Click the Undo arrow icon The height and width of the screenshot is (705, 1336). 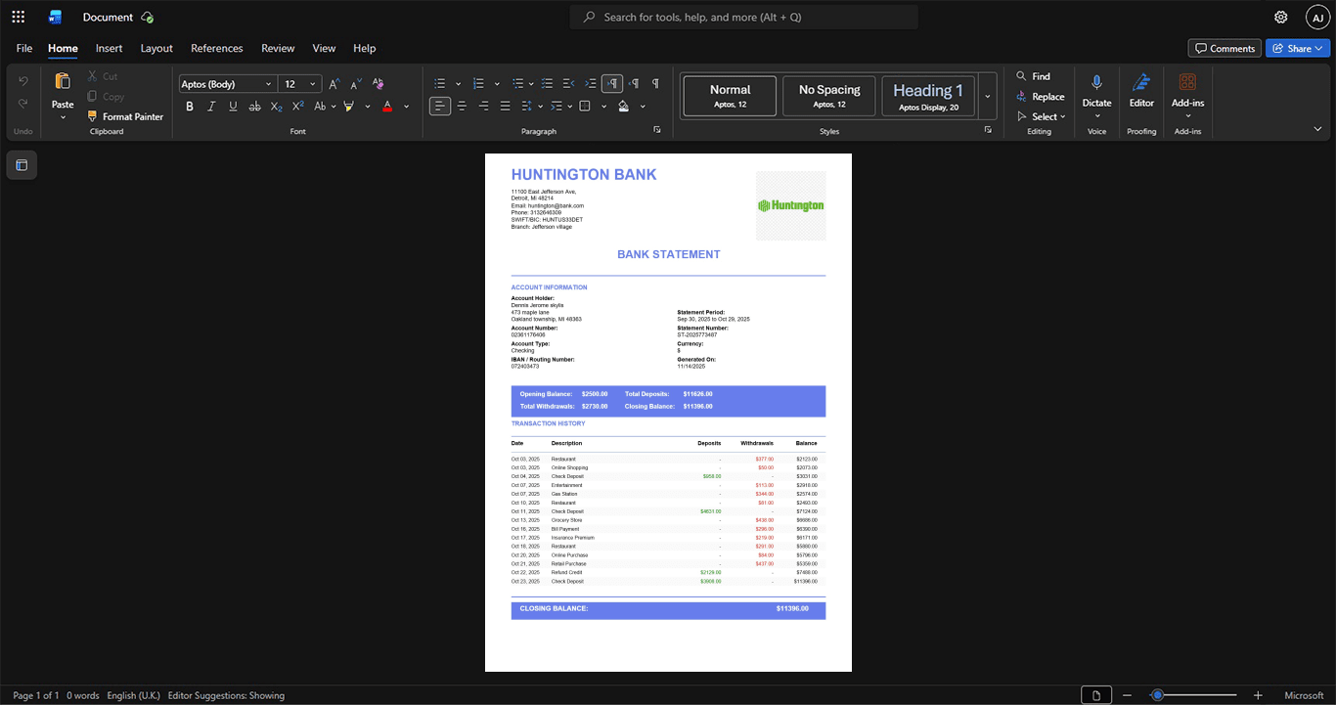[x=23, y=80]
